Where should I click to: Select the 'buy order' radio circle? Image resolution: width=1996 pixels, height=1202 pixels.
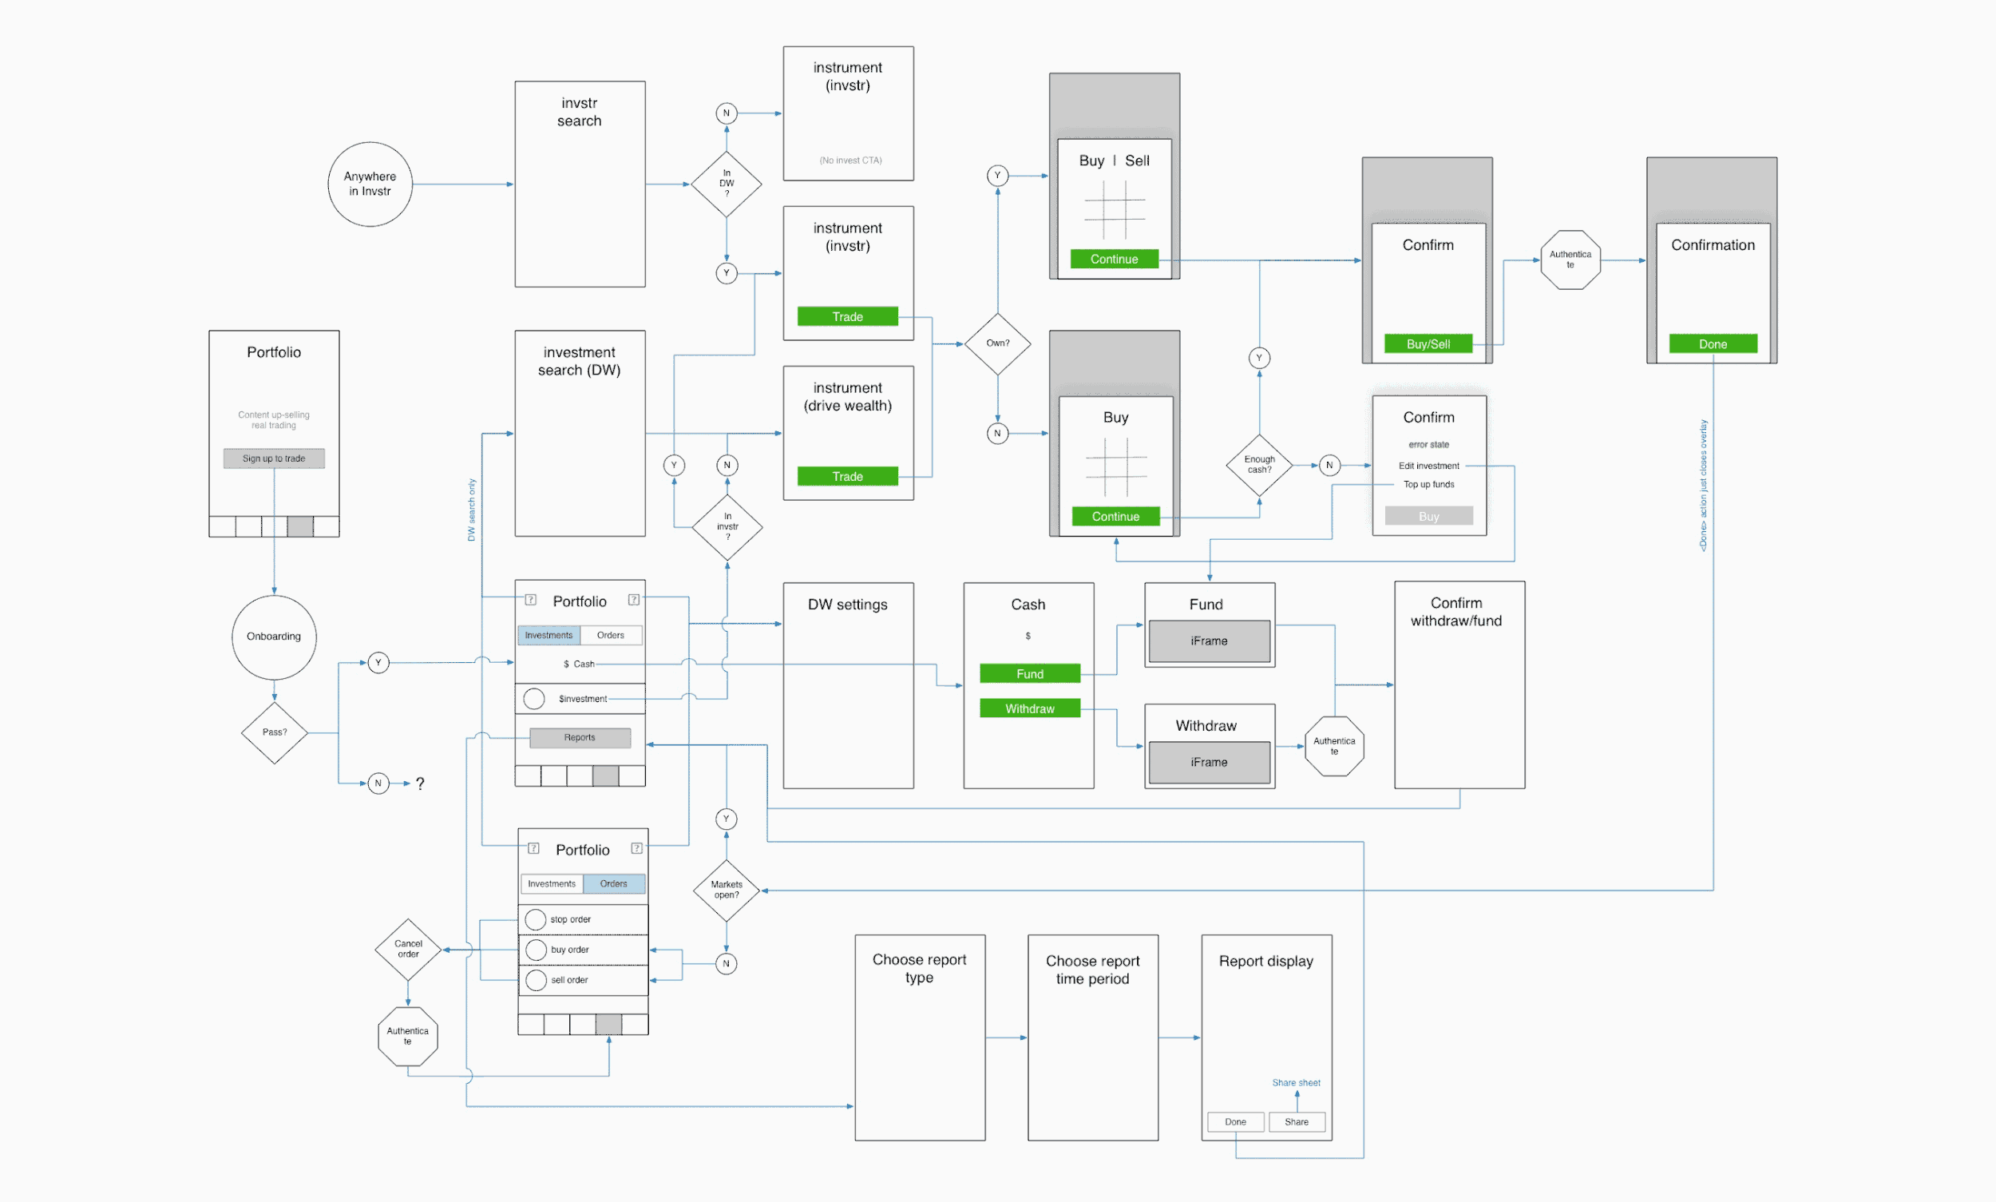[536, 950]
